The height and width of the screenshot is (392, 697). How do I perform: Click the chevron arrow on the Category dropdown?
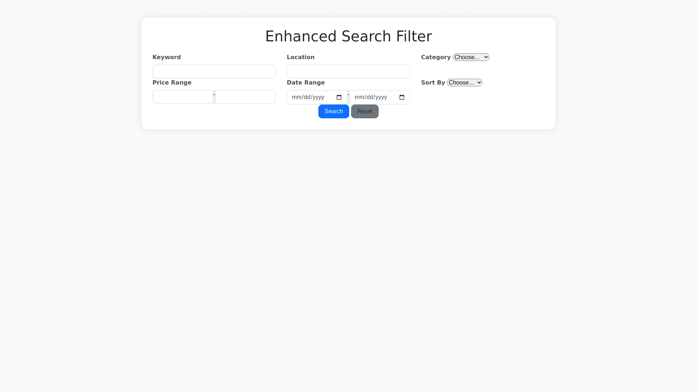pos(485,57)
